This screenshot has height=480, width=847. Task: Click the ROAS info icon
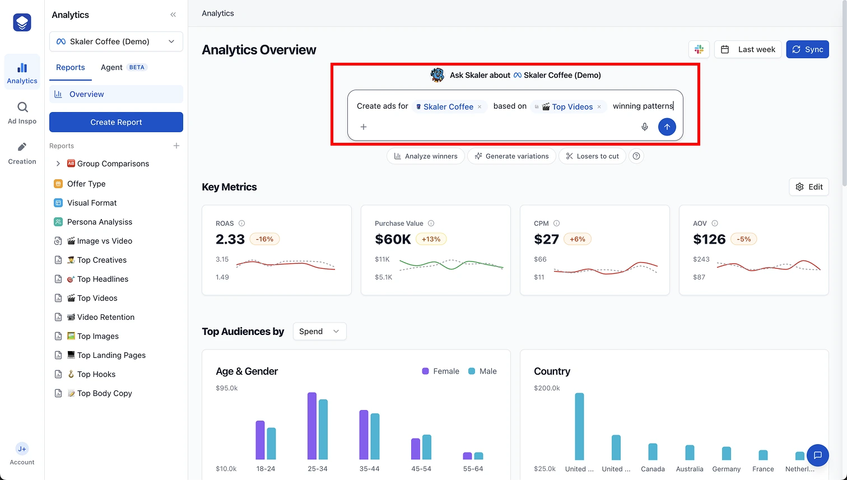click(242, 223)
